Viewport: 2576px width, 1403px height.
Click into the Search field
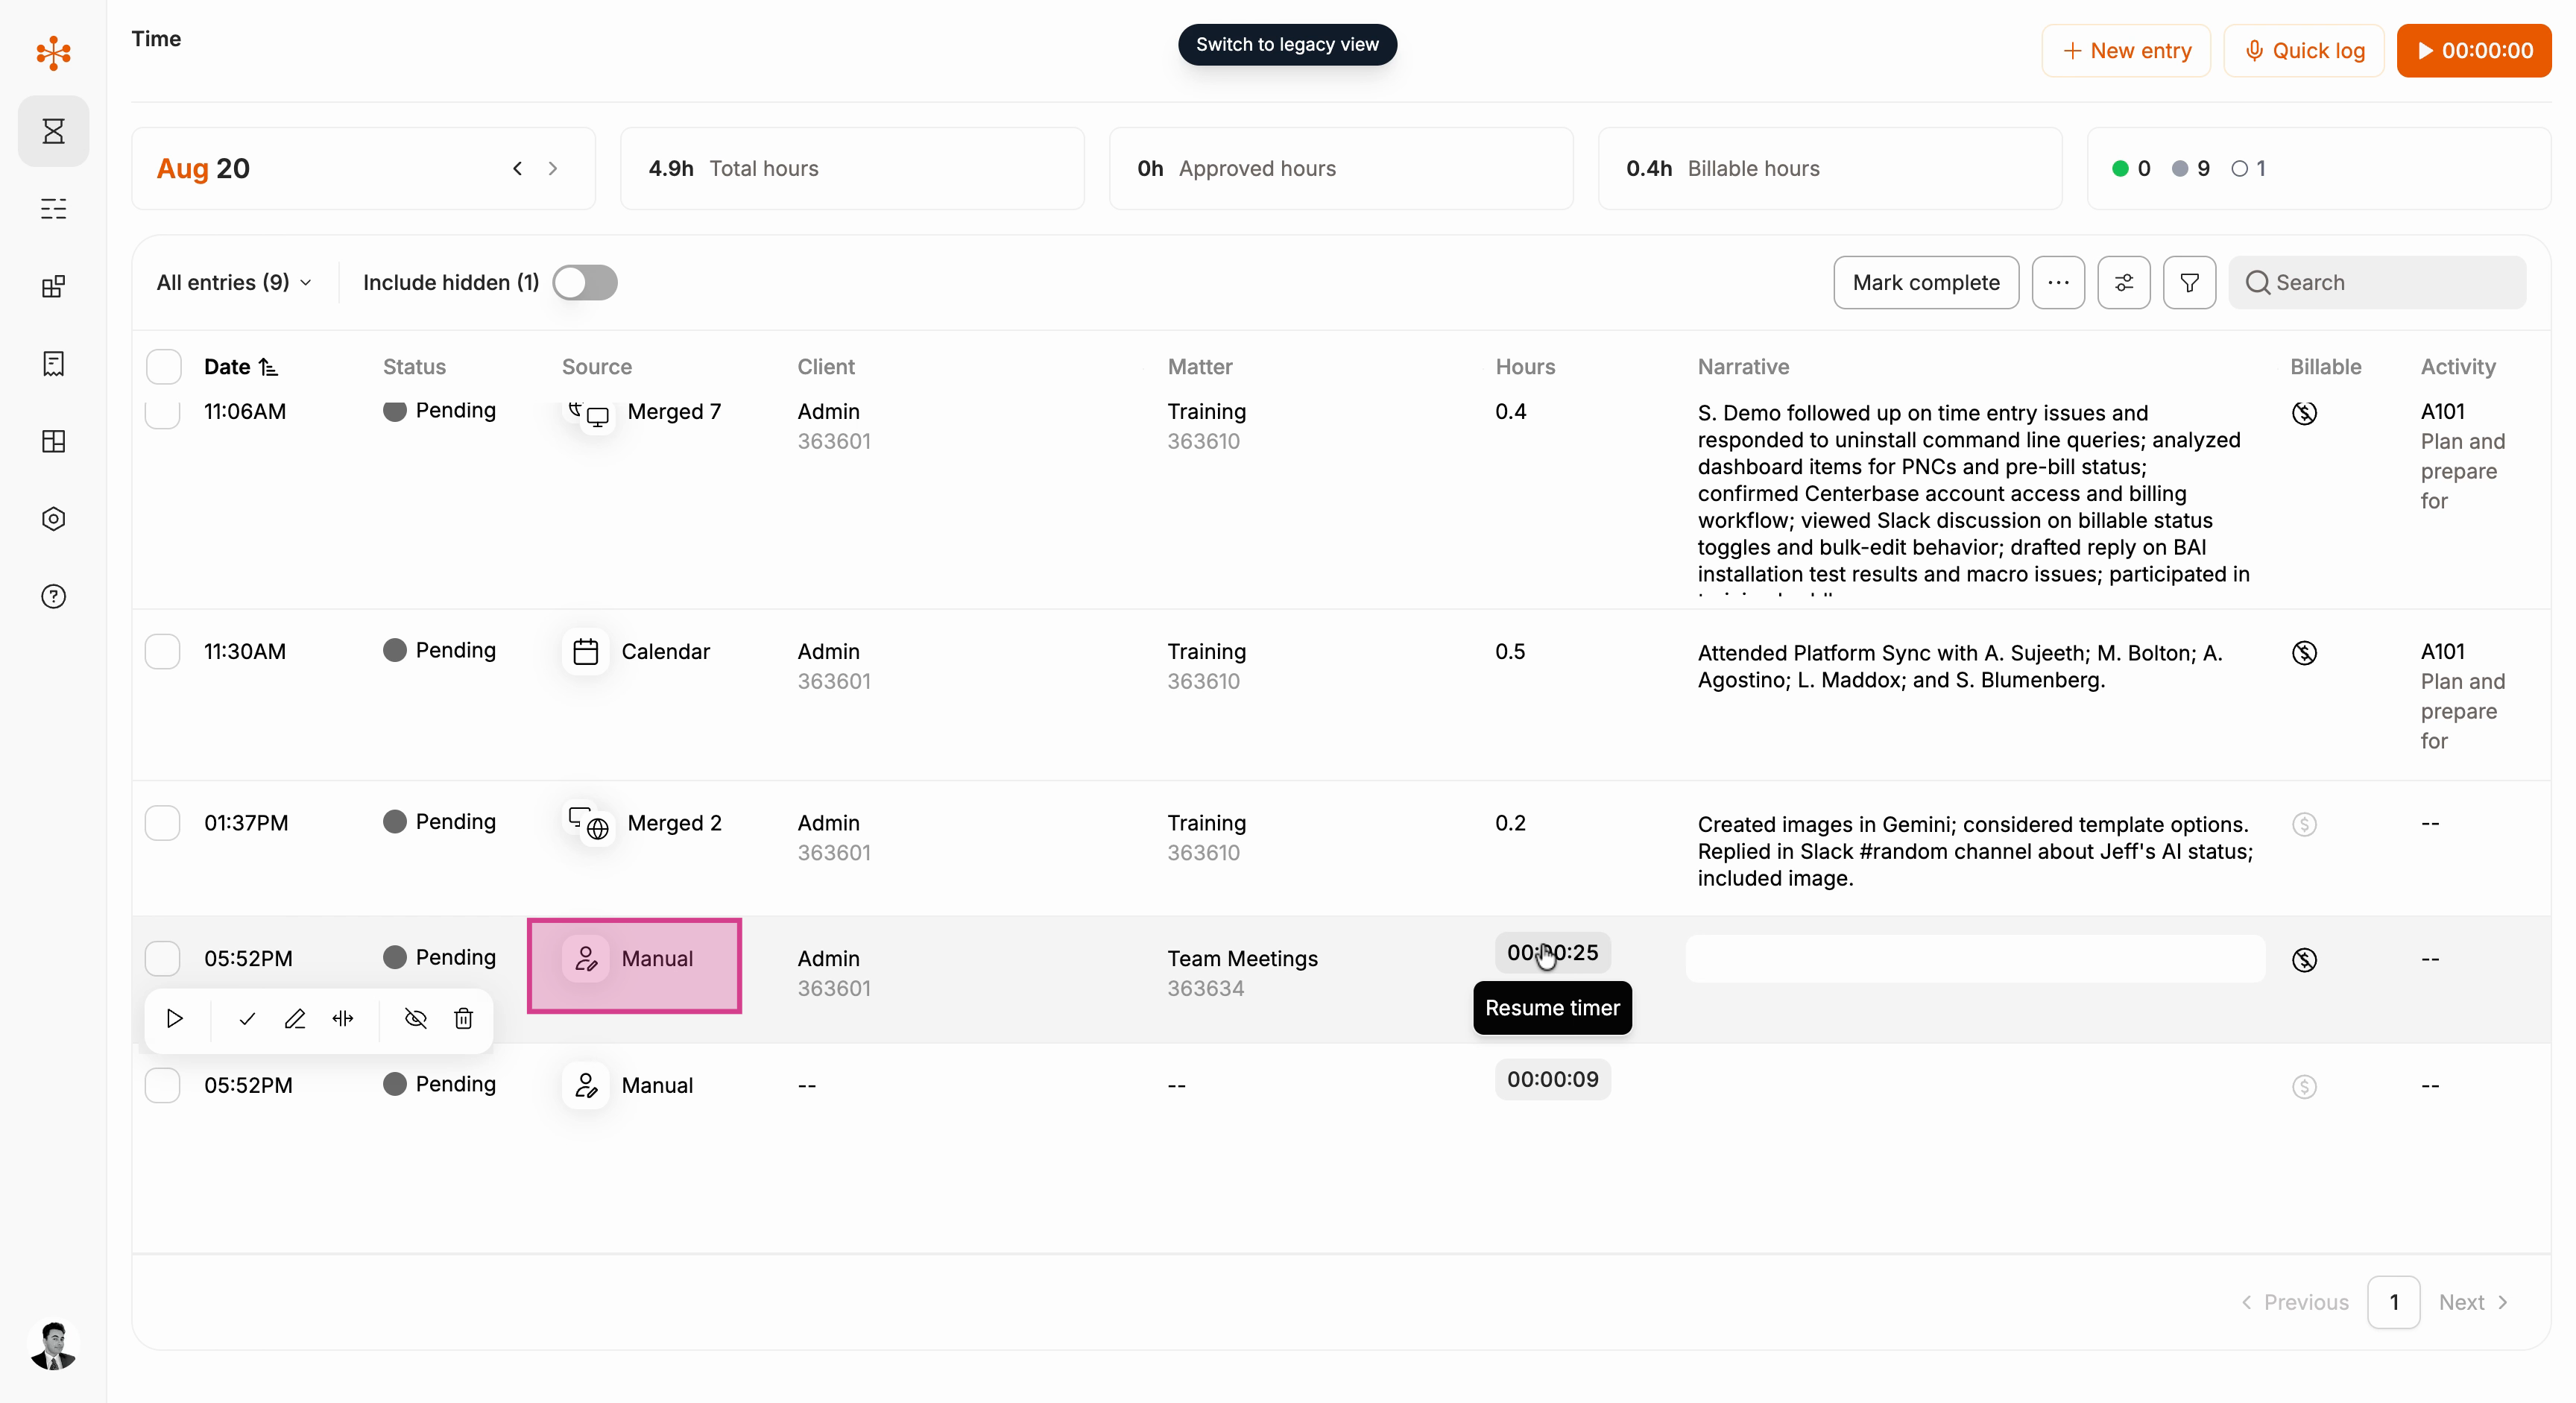[x=2377, y=283]
